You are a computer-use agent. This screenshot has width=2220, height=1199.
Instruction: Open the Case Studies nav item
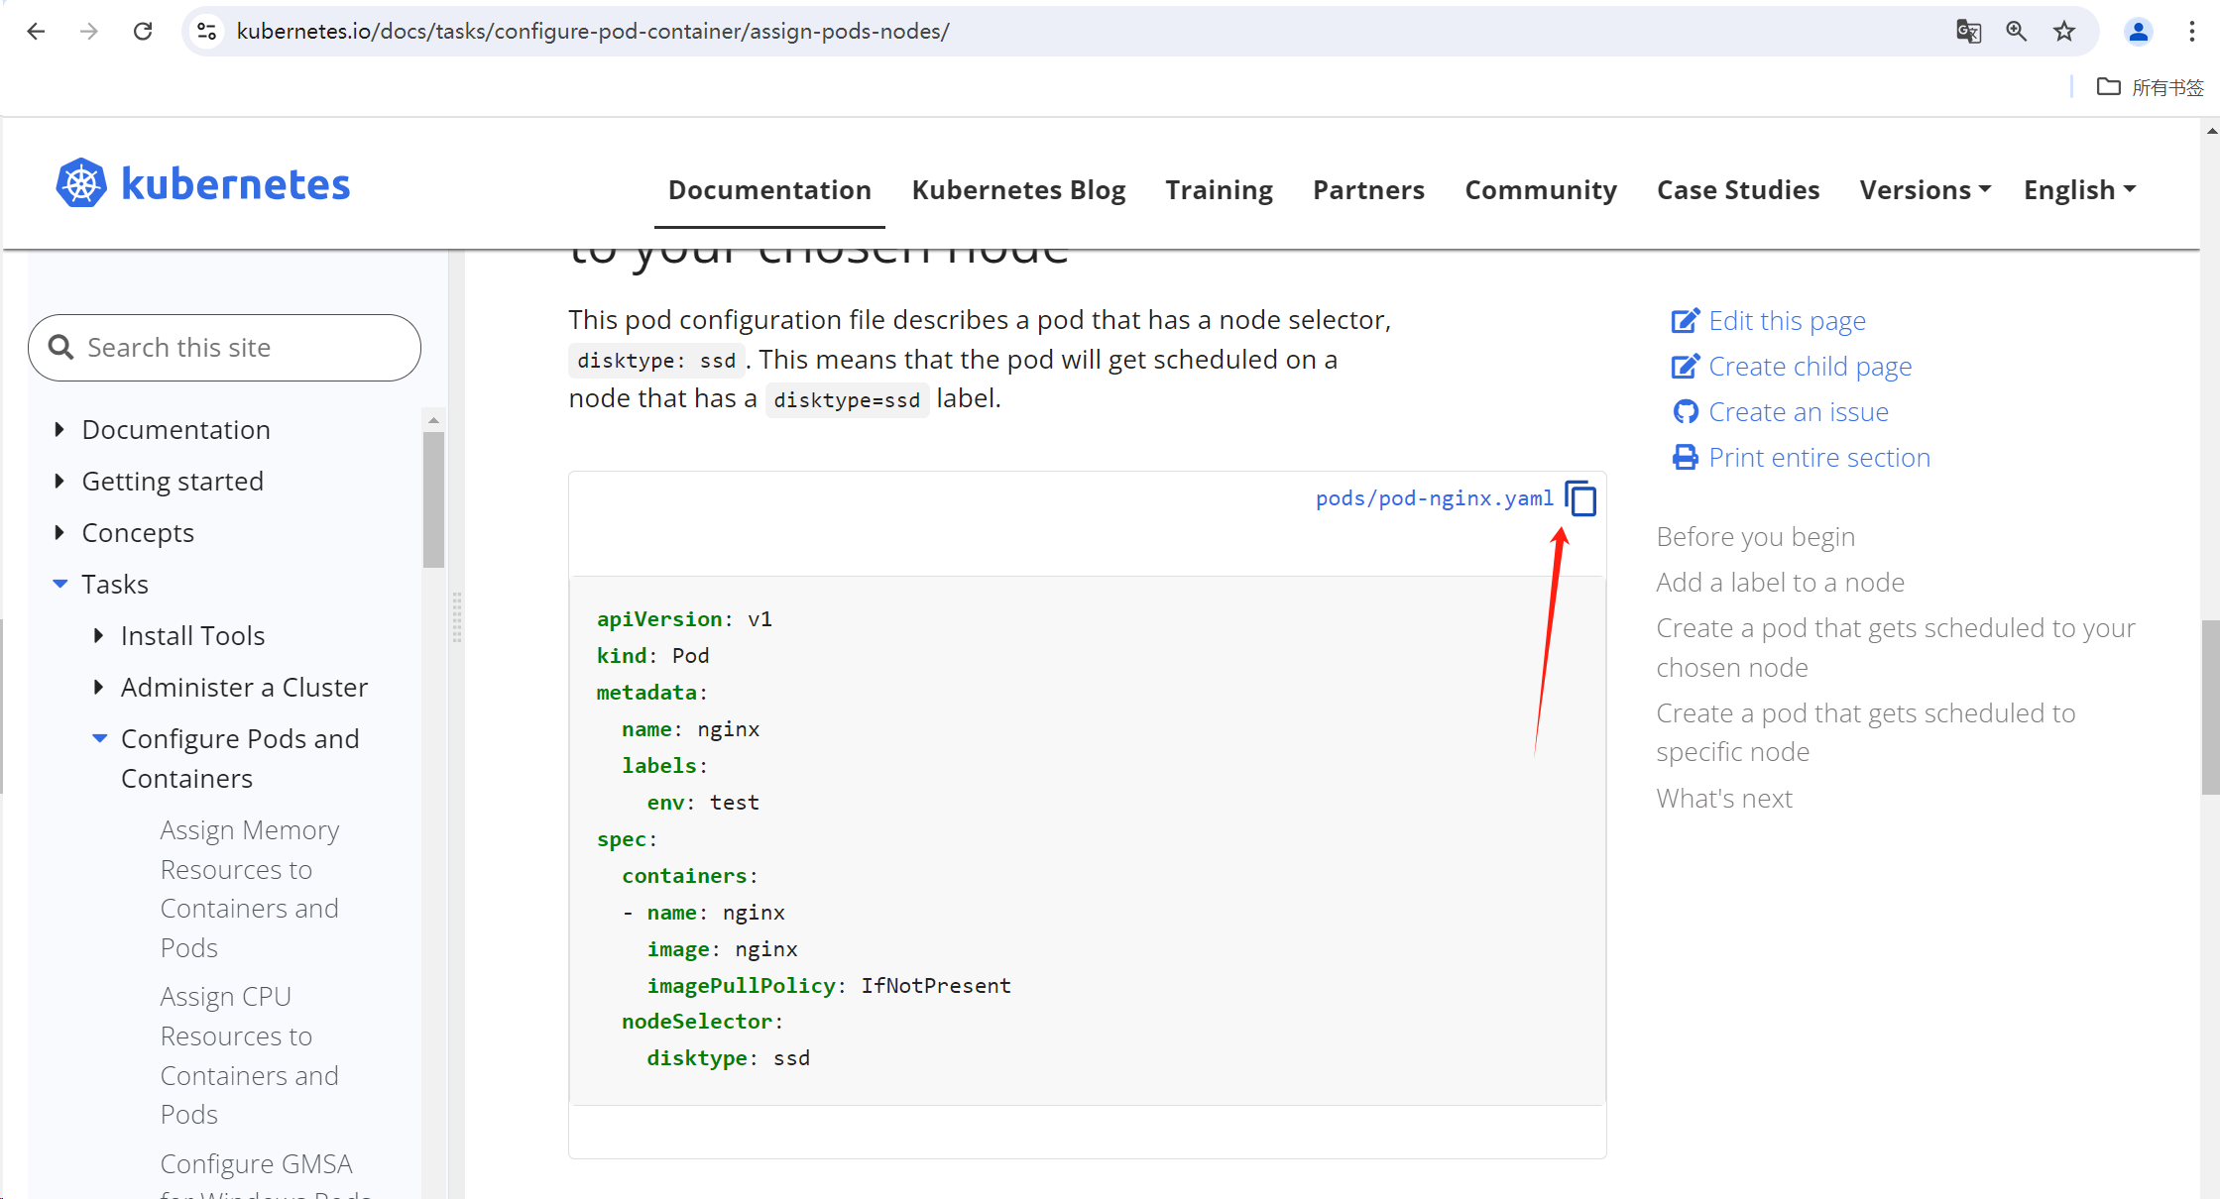pos(1738,189)
